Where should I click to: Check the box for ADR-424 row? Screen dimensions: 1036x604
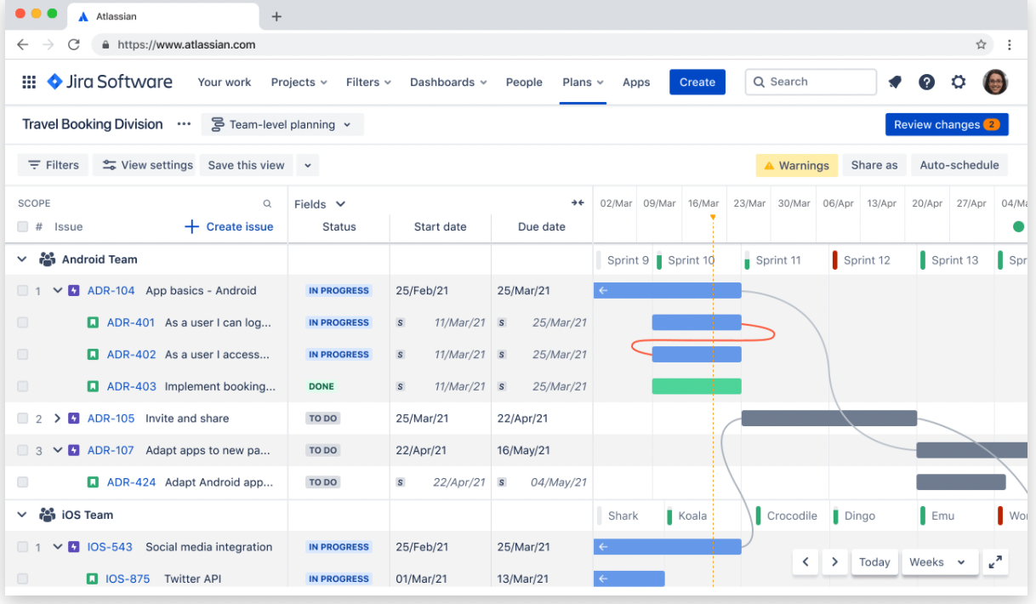pyautogui.click(x=23, y=482)
